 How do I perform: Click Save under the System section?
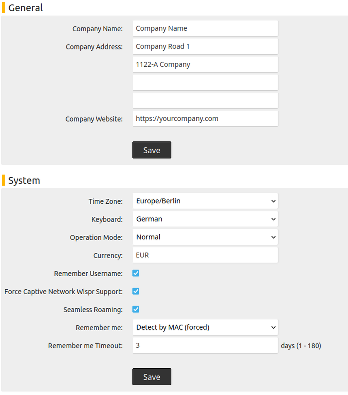[x=152, y=376]
